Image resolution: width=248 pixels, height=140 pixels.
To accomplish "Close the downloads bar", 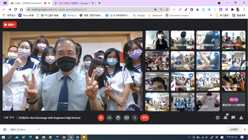I will (245, 129).
